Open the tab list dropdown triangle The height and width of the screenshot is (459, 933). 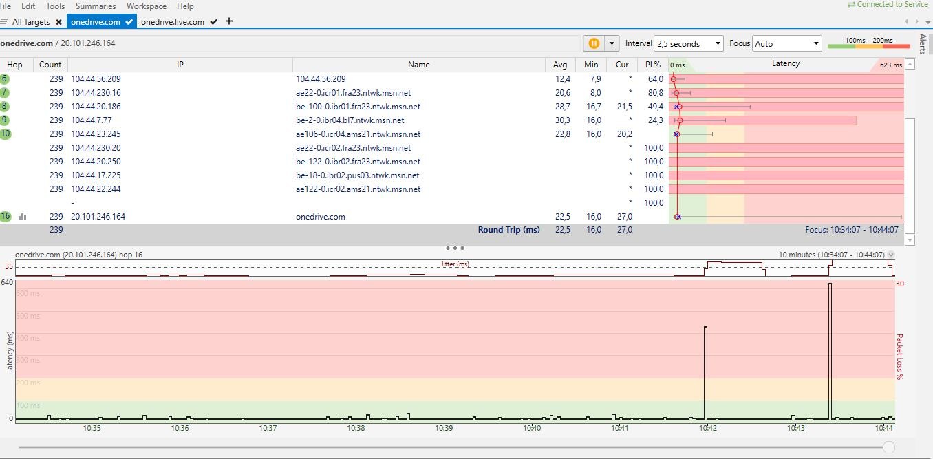[x=929, y=22]
